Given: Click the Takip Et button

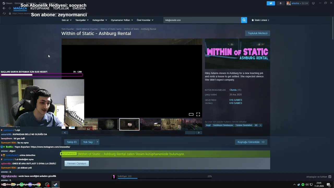Looking at the screenshot, I should (72, 142).
